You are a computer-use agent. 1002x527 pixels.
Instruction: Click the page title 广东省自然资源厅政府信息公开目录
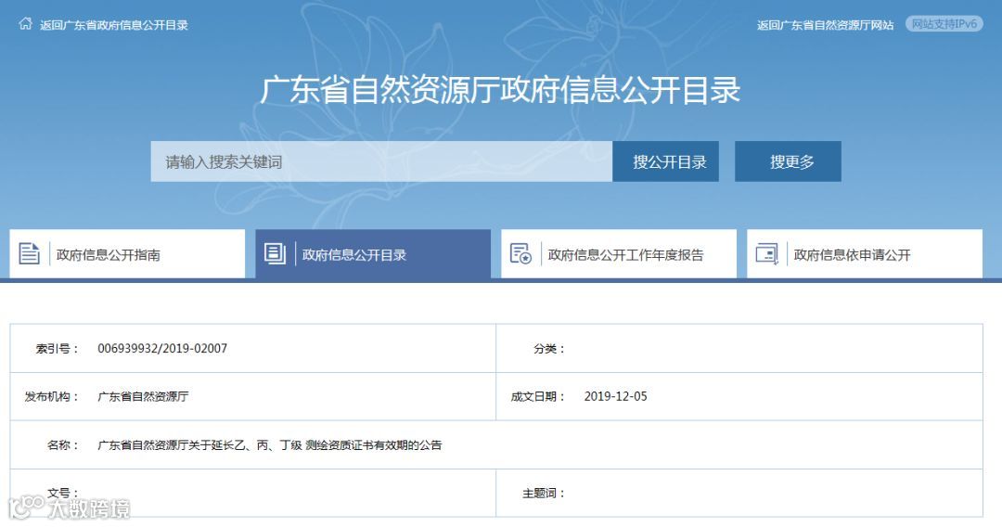[x=500, y=89]
